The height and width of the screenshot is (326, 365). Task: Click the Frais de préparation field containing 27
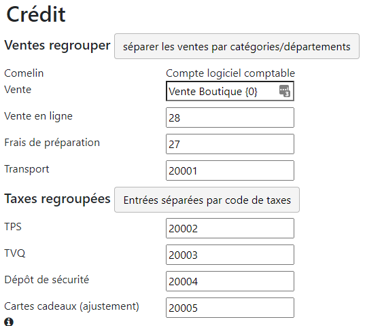(x=230, y=144)
